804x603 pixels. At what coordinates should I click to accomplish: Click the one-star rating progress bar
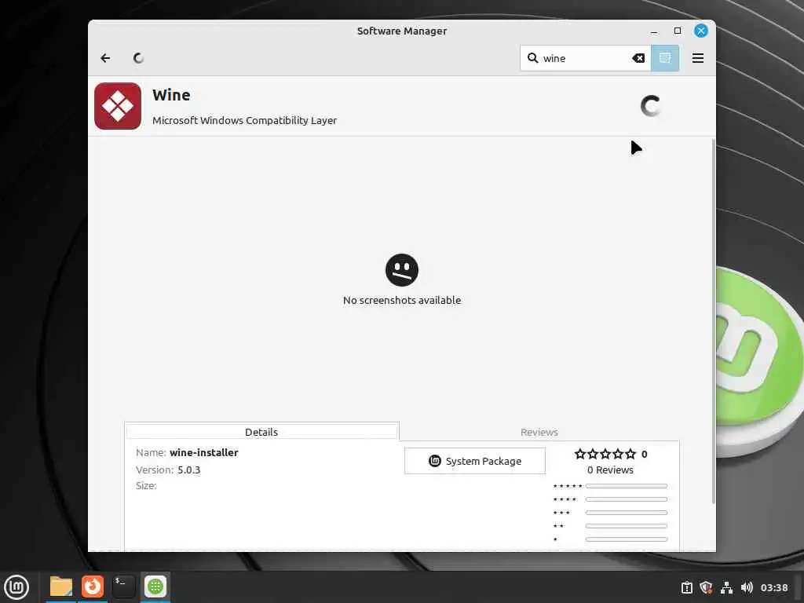point(627,539)
